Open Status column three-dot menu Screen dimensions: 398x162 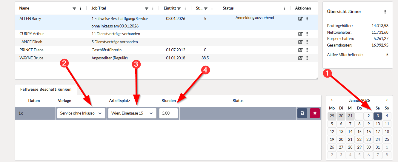(284, 8)
